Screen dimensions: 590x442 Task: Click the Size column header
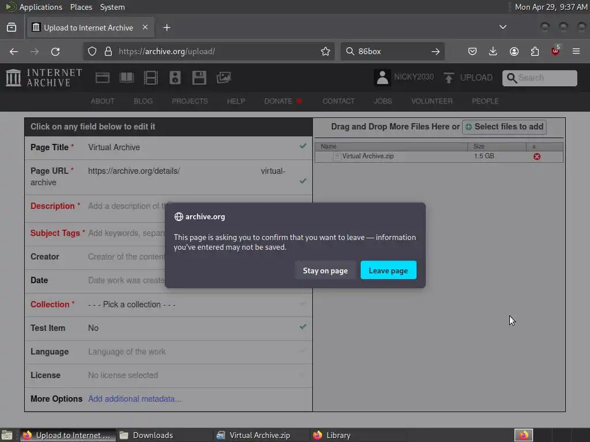(496, 146)
